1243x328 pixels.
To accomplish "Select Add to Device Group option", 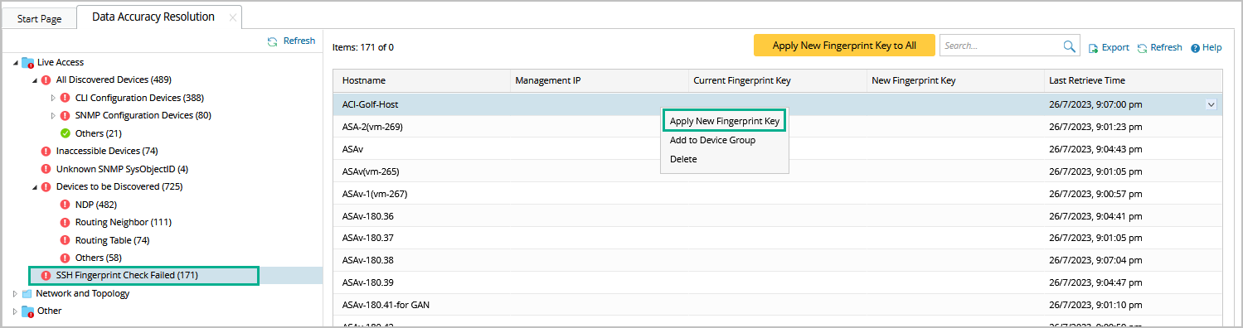I will coord(712,140).
